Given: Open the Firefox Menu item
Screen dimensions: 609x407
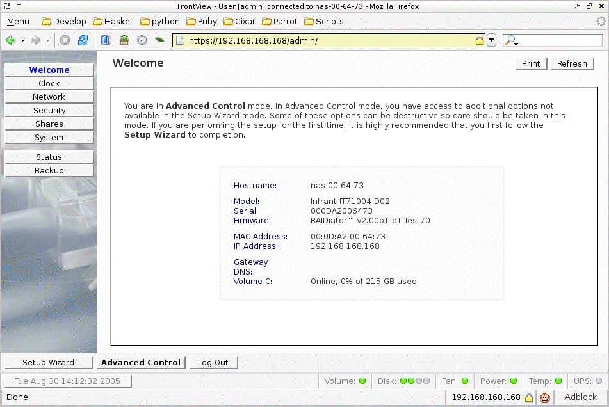Looking at the screenshot, I should (x=18, y=21).
